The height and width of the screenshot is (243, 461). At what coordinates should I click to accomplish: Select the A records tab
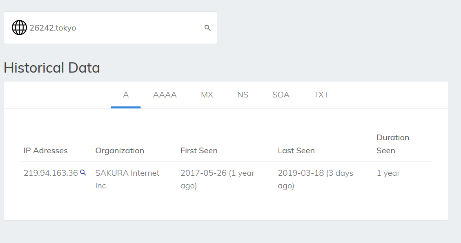(x=126, y=95)
